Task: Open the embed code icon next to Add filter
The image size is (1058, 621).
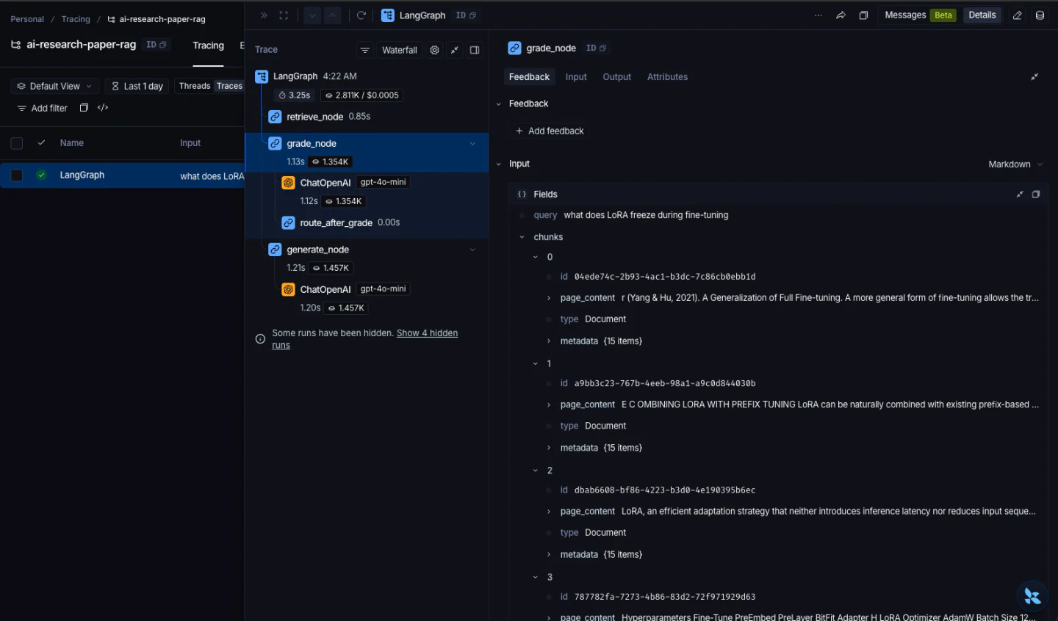Action: (103, 108)
